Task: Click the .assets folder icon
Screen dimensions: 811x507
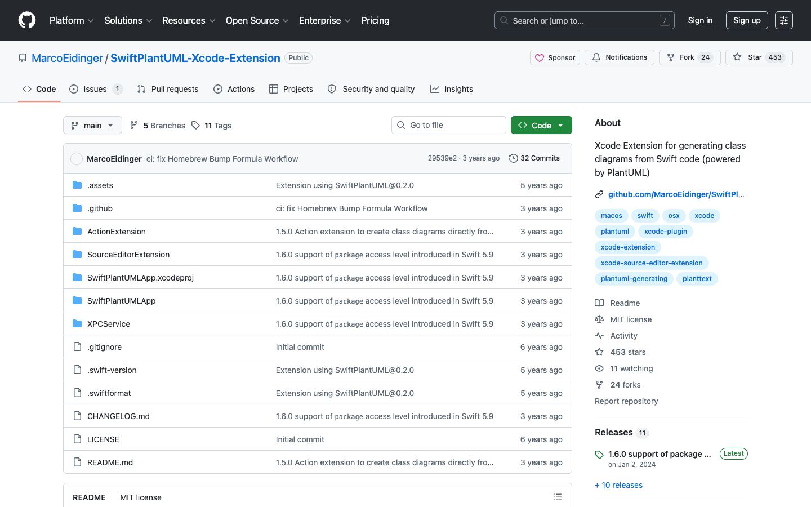Action: pyautogui.click(x=77, y=185)
